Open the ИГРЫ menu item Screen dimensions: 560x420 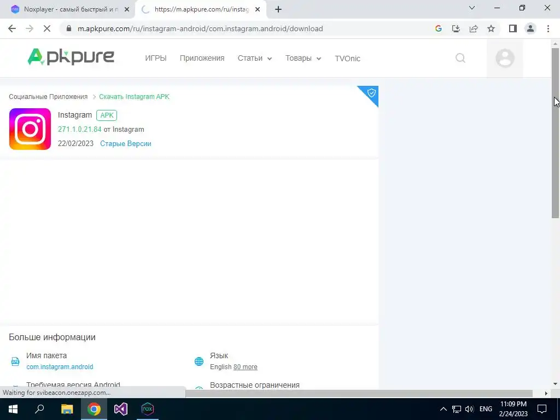pos(156,58)
